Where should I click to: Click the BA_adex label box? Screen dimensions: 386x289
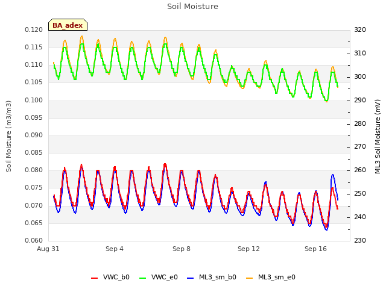(68, 25)
